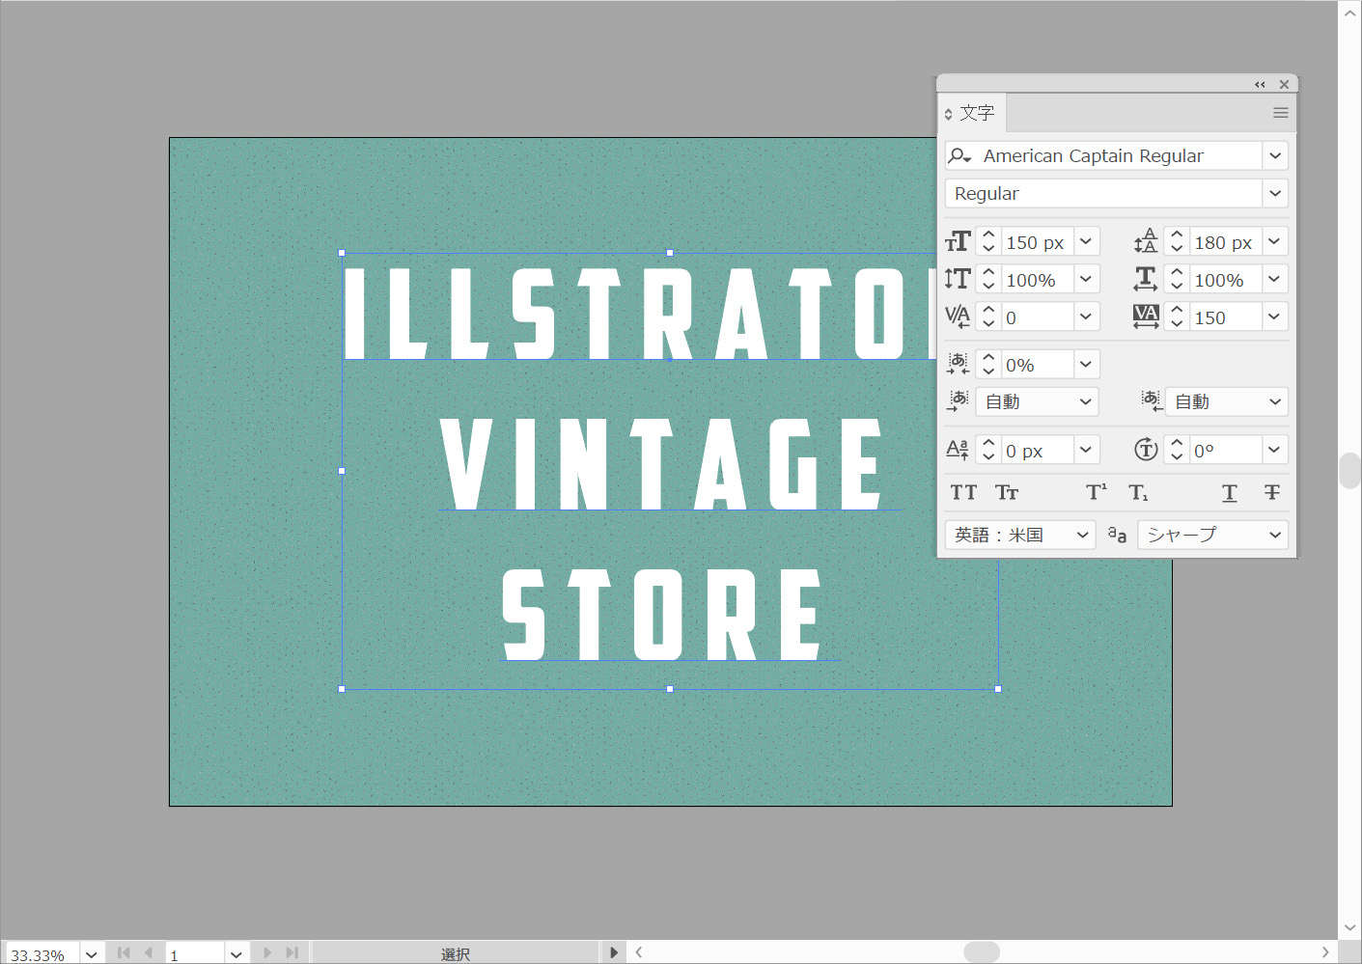Toggle All Caps text style
This screenshot has height=964, width=1362.
[963, 493]
